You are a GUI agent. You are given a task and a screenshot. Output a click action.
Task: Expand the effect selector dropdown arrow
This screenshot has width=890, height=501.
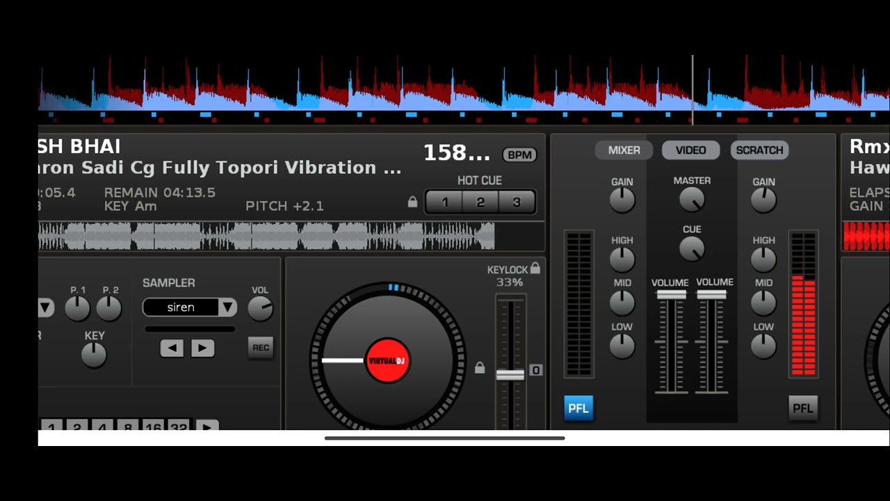tap(46, 308)
